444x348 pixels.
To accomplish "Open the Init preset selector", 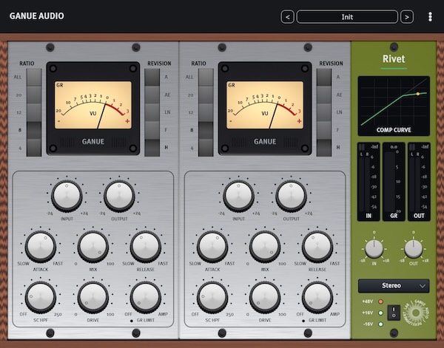I will click(347, 17).
